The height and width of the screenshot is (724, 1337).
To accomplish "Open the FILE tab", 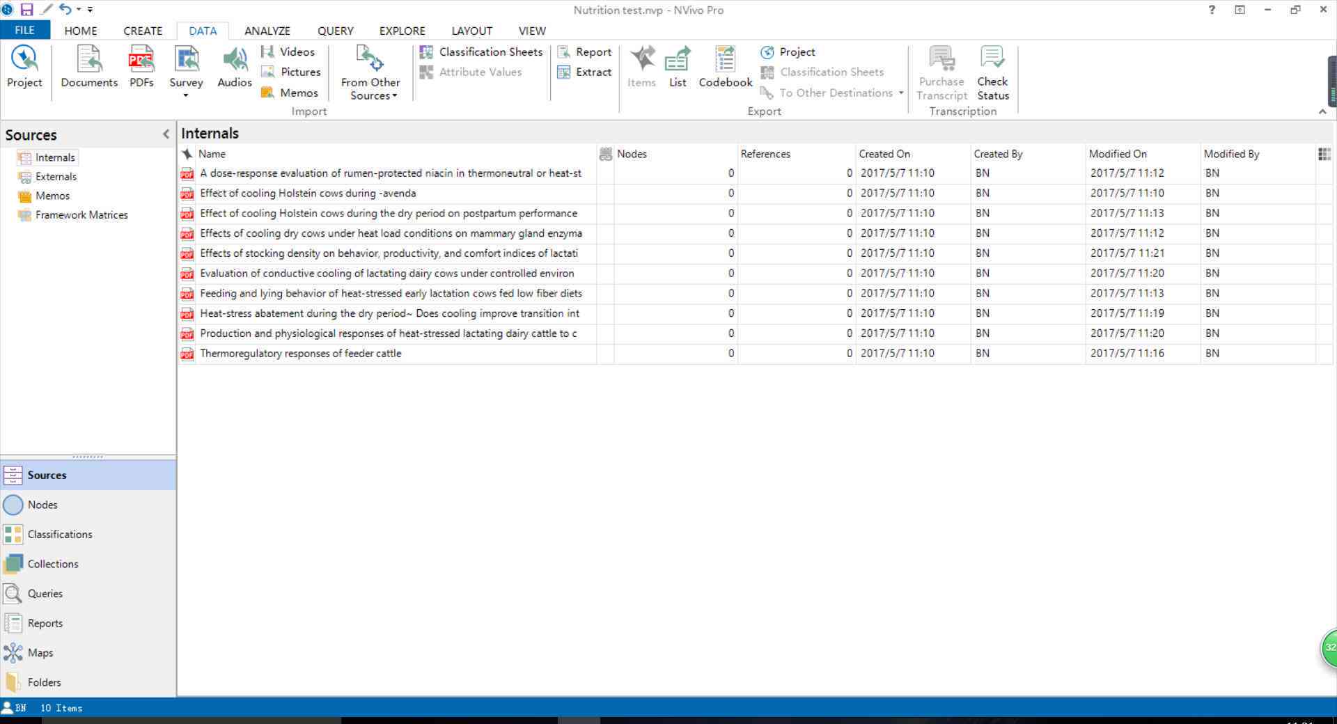I will coord(24,31).
